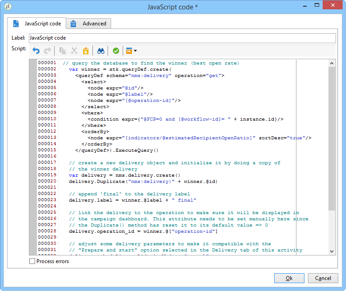
Task: Check script syntax with green checkmark icon
Action: 116,51
